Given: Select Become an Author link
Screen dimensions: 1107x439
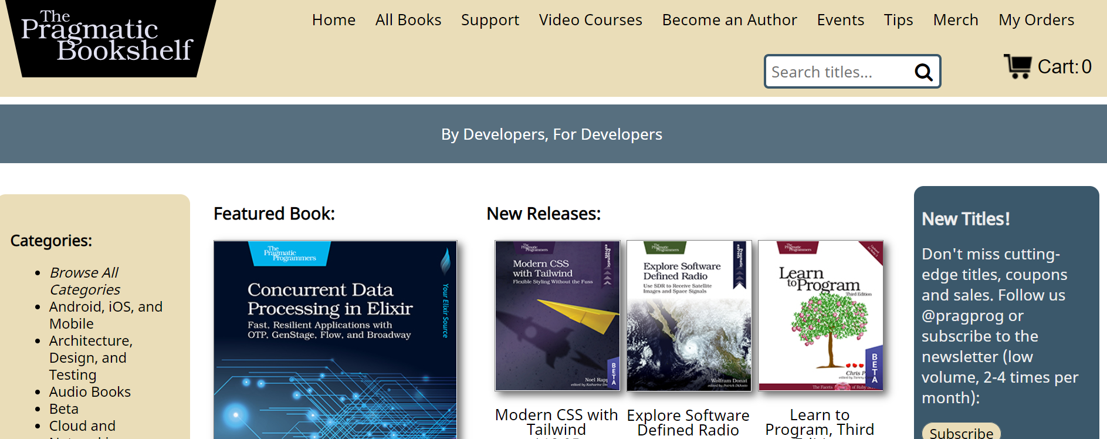Looking at the screenshot, I should click(729, 20).
